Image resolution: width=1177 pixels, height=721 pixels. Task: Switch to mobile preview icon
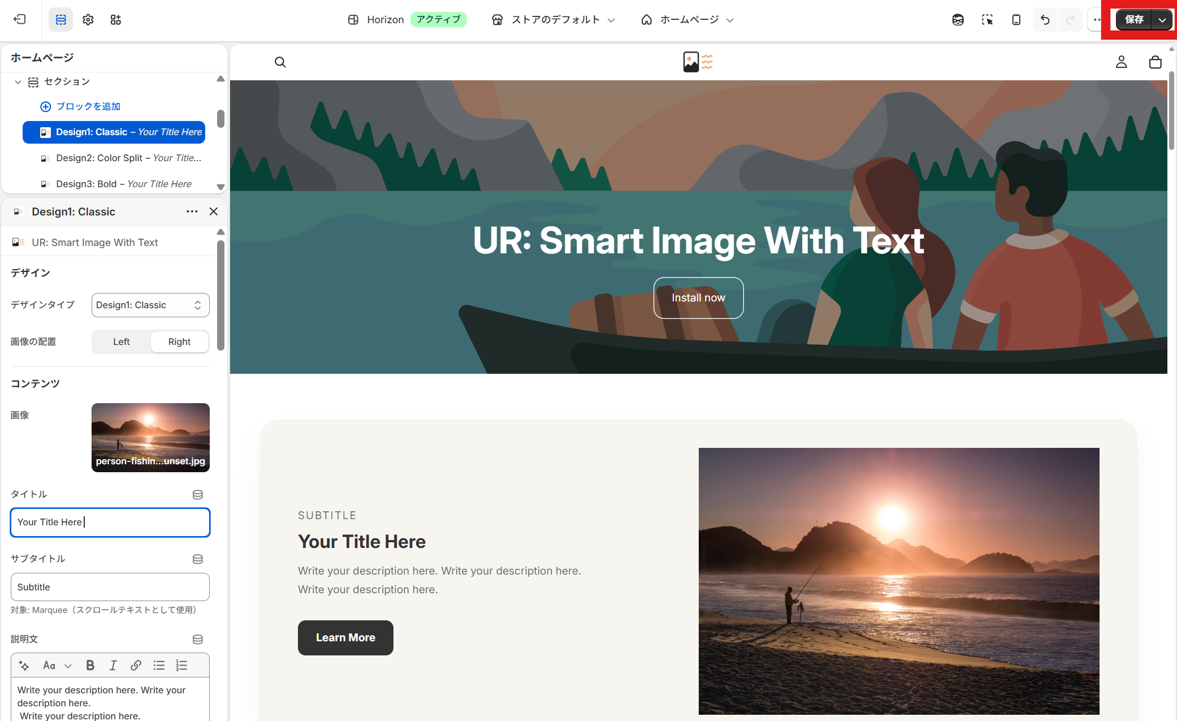click(1016, 20)
